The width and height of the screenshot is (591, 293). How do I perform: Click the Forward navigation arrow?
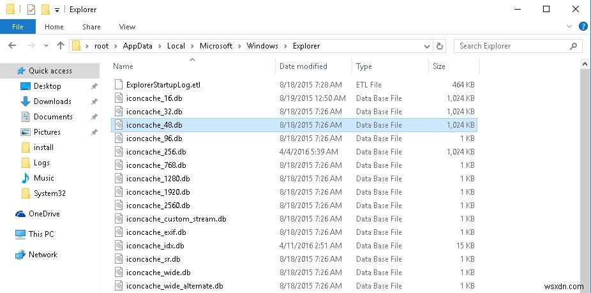(x=31, y=45)
